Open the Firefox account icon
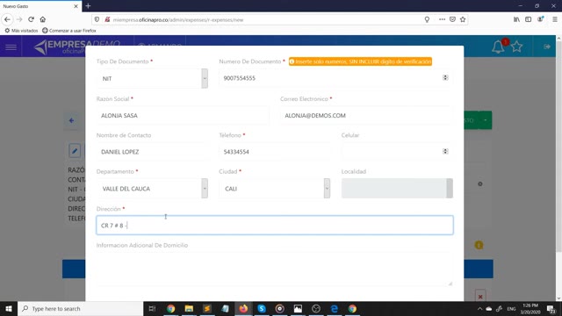Image resolution: width=562 pixels, height=316 pixels. coord(540,19)
